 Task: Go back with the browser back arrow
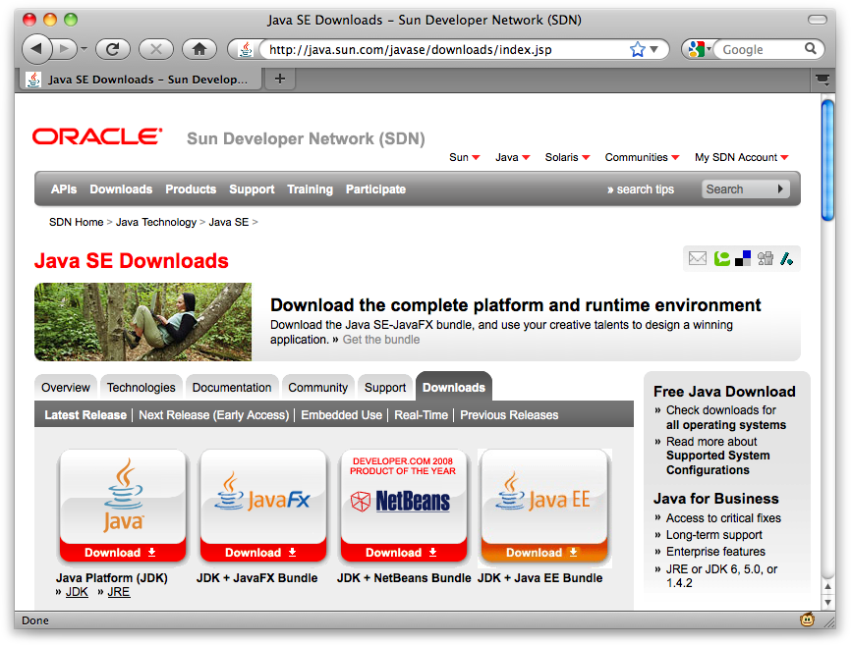(x=37, y=49)
